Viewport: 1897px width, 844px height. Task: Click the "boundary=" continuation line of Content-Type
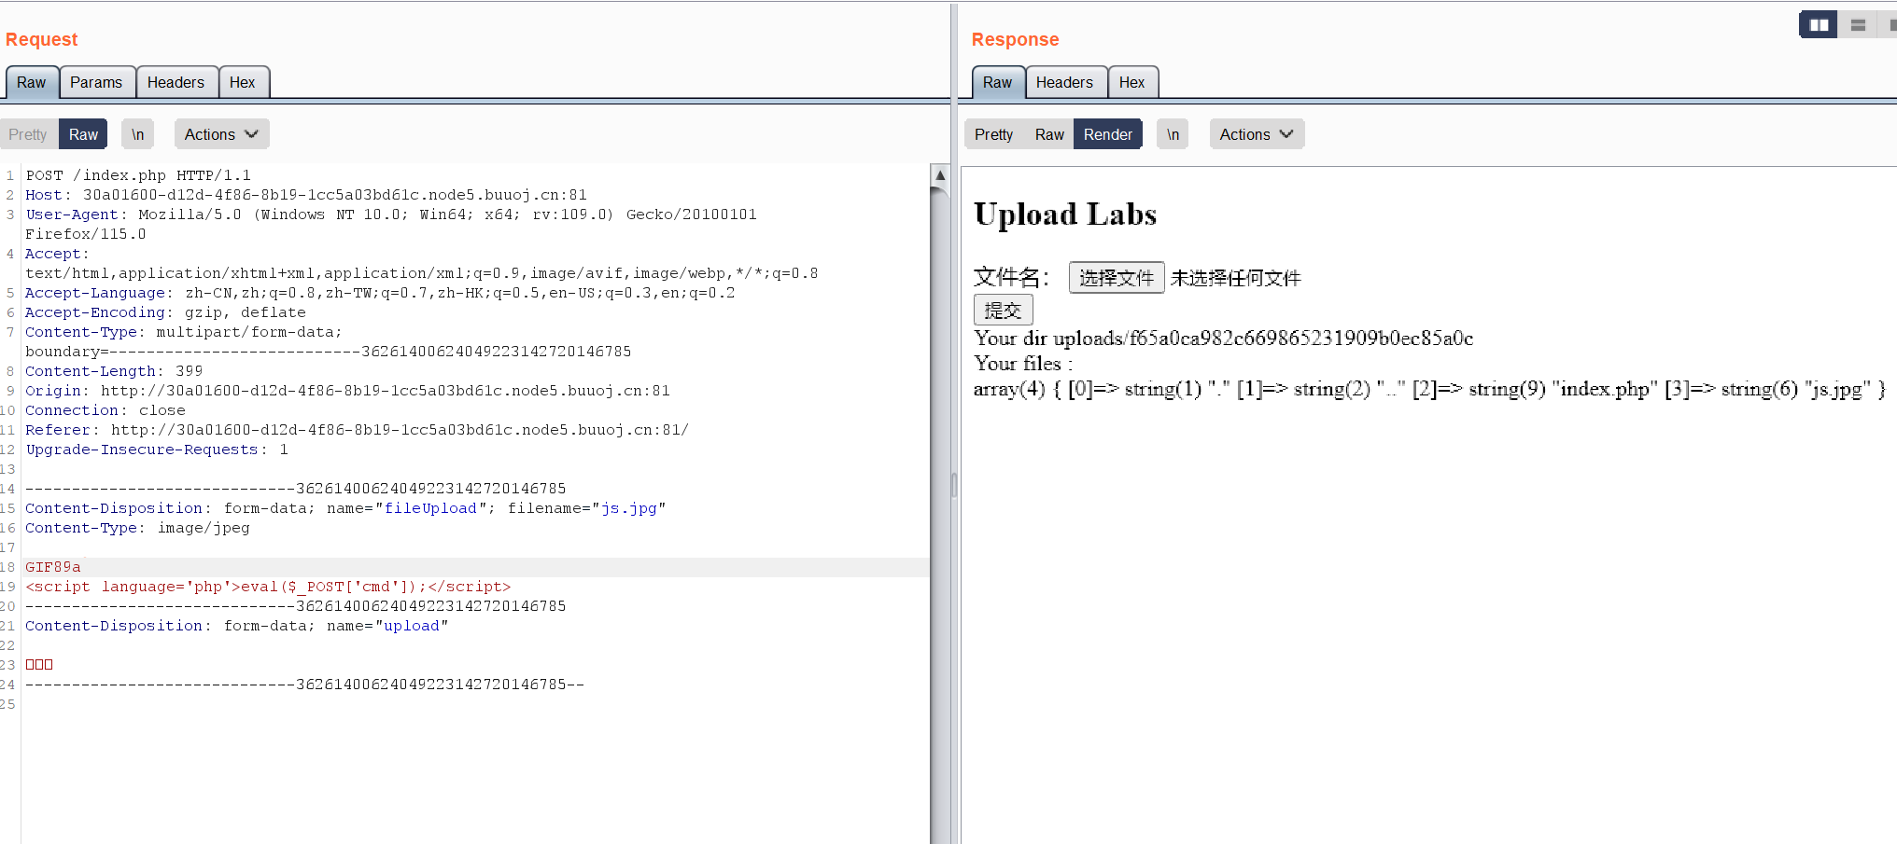(329, 352)
